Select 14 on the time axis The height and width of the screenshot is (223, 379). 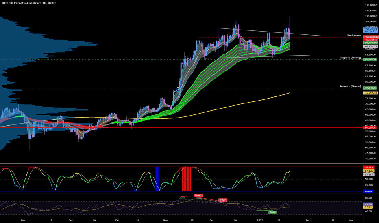(137, 220)
